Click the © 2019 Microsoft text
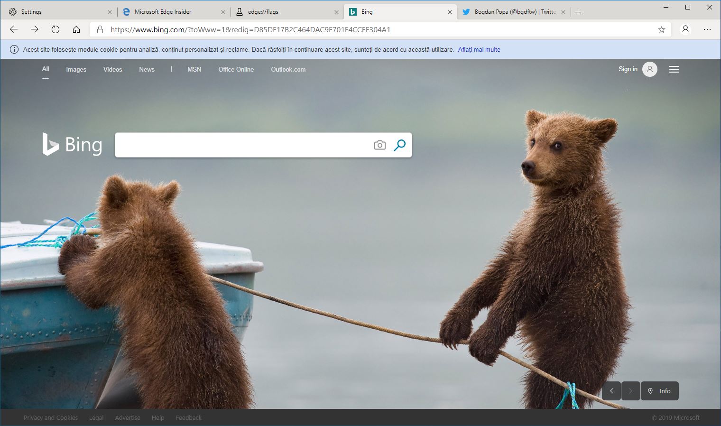721x426 pixels. (675, 418)
